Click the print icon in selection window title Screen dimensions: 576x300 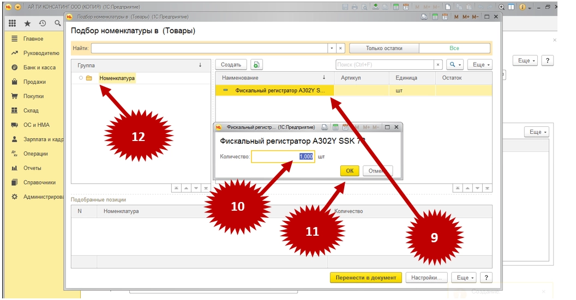(x=424, y=17)
